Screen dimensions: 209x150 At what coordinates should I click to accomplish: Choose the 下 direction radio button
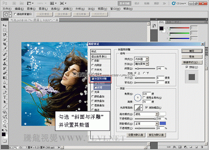pyautogui.click(x=144, y=73)
